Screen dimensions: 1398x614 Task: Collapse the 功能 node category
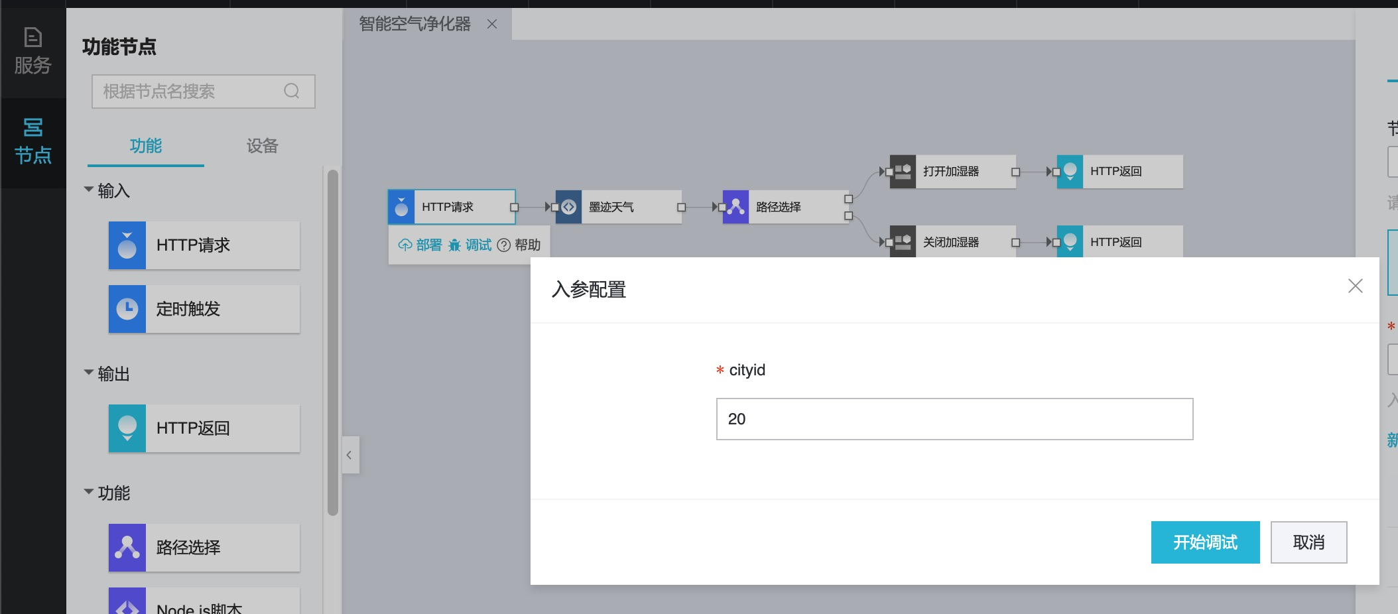pos(89,493)
